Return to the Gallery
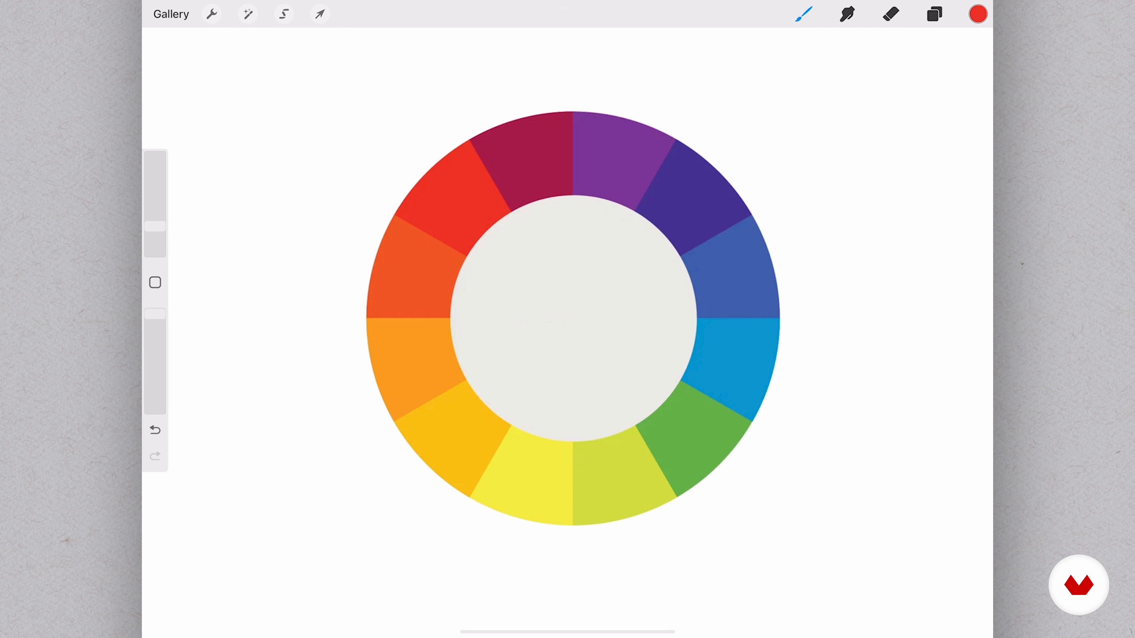This screenshot has height=638, width=1135. [171, 14]
